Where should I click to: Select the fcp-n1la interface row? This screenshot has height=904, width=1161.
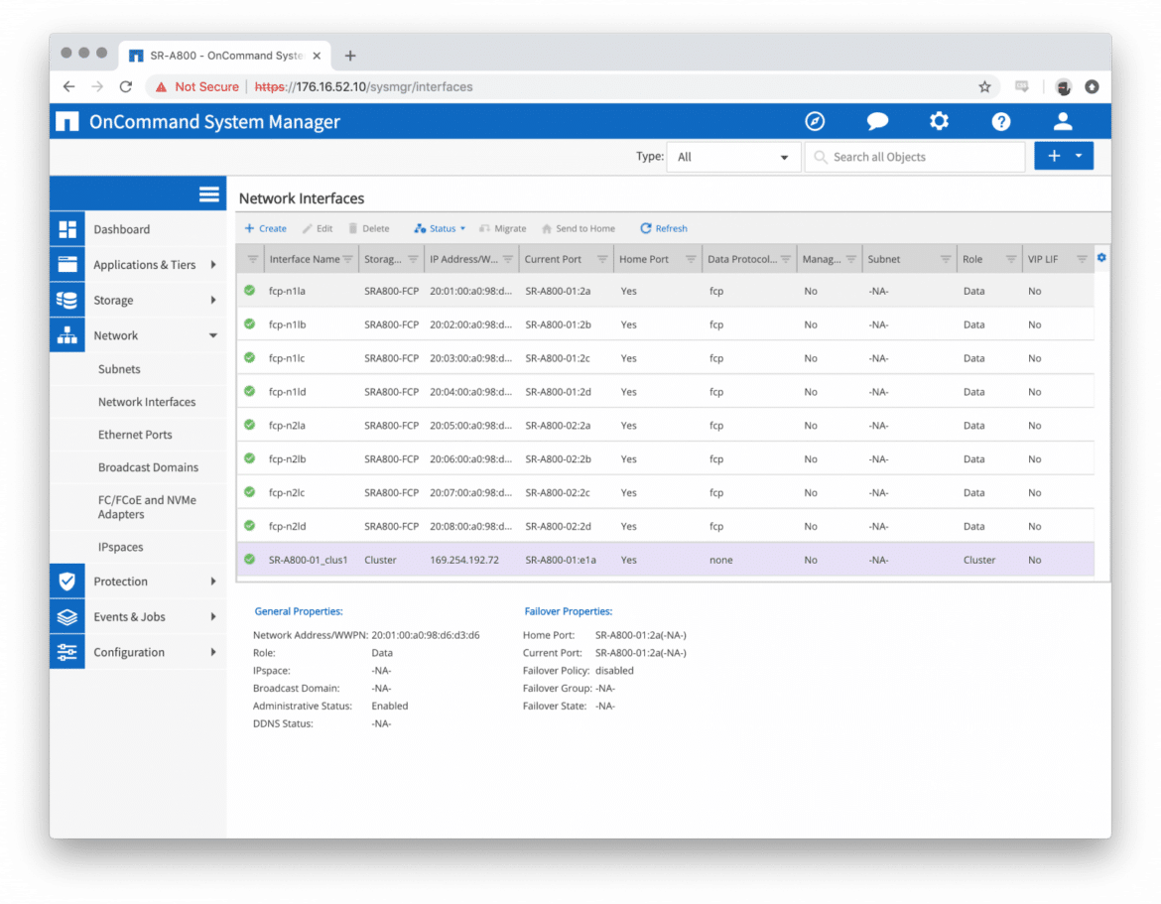[665, 291]
